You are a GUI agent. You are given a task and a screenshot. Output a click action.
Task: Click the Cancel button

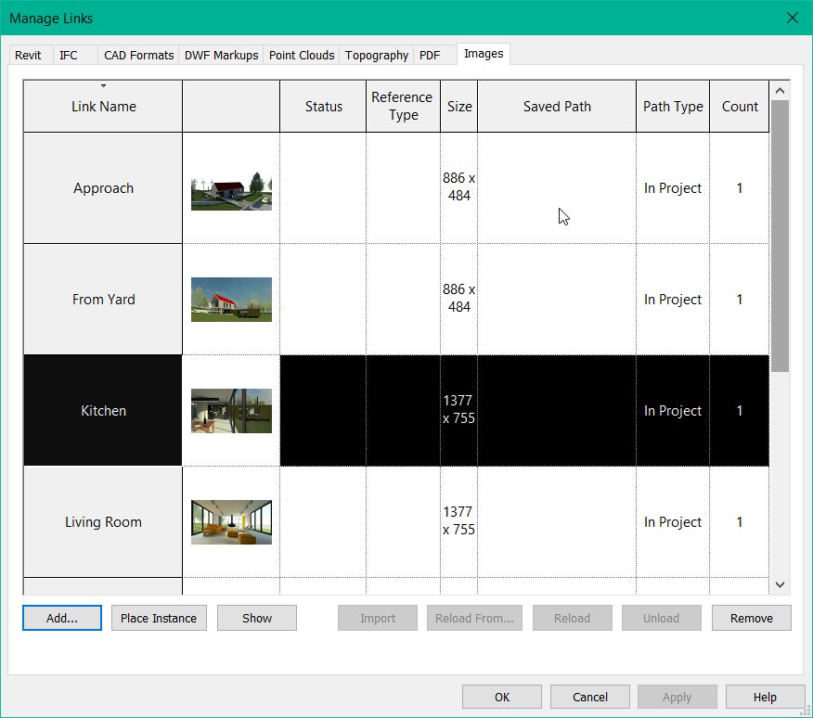pos(590,697)
